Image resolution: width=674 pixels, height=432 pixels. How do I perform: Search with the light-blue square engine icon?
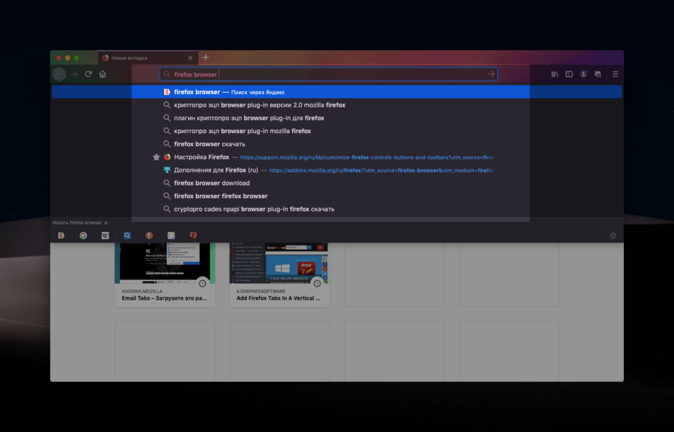point(171,235)
